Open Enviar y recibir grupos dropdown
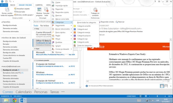The image size is (173, 103). pos(24,15)
